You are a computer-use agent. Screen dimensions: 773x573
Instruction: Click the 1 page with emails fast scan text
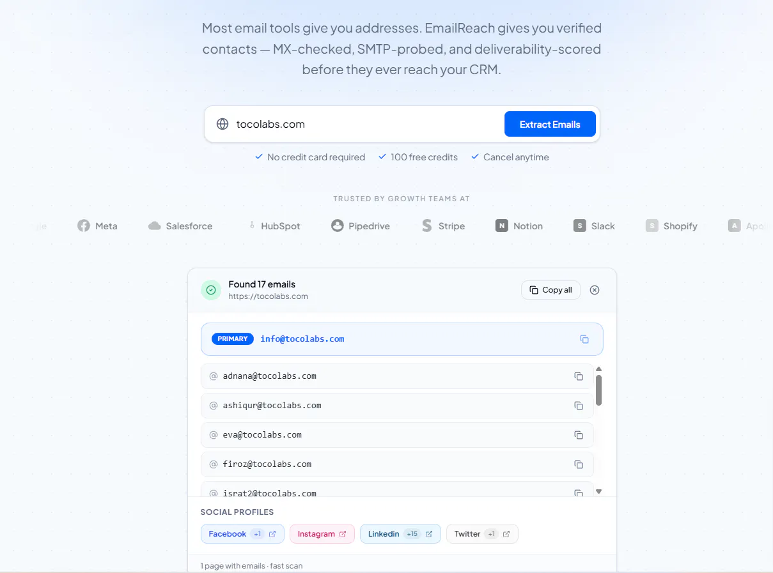251,566
